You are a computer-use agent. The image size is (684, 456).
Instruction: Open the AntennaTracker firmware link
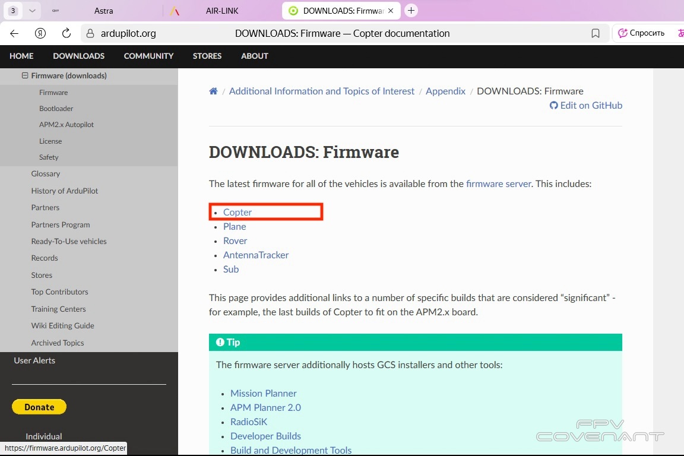(256, 255)
